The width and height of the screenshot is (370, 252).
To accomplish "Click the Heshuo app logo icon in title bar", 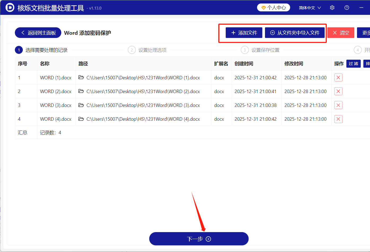I will [10, 7].
